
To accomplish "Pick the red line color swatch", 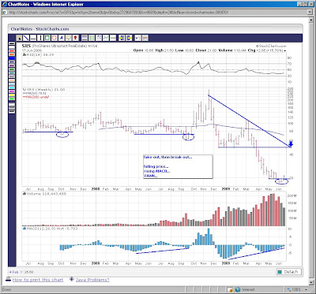I will [12, 51].
